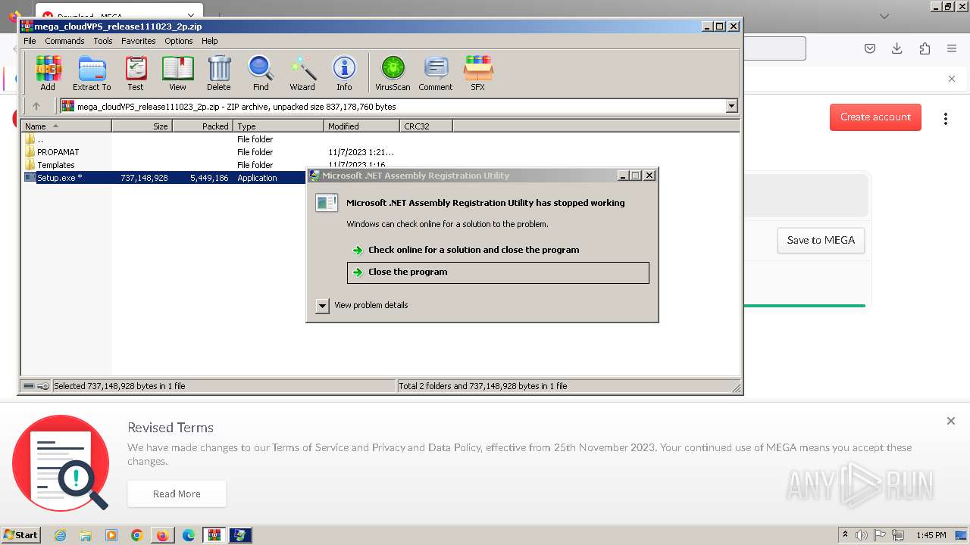The image size is (970, 545).
Task: Open the Firefox extensions icon
Action: [925, 48]
